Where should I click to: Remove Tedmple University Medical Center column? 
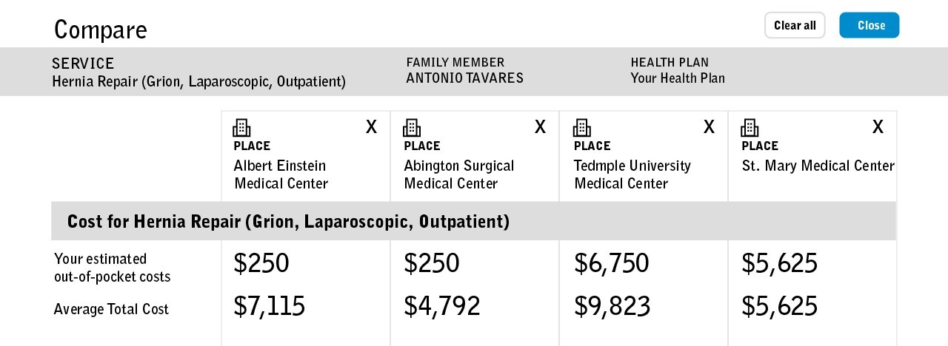pyautogui.click(x=709, y=127)
